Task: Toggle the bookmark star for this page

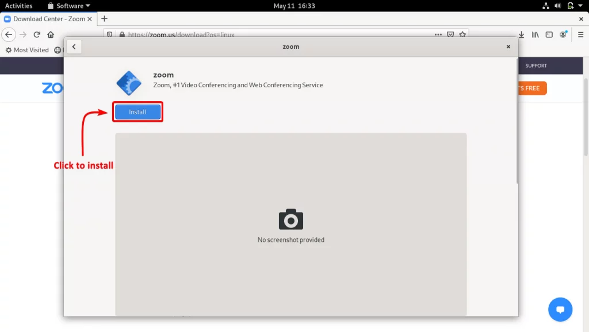Action: 462,34
